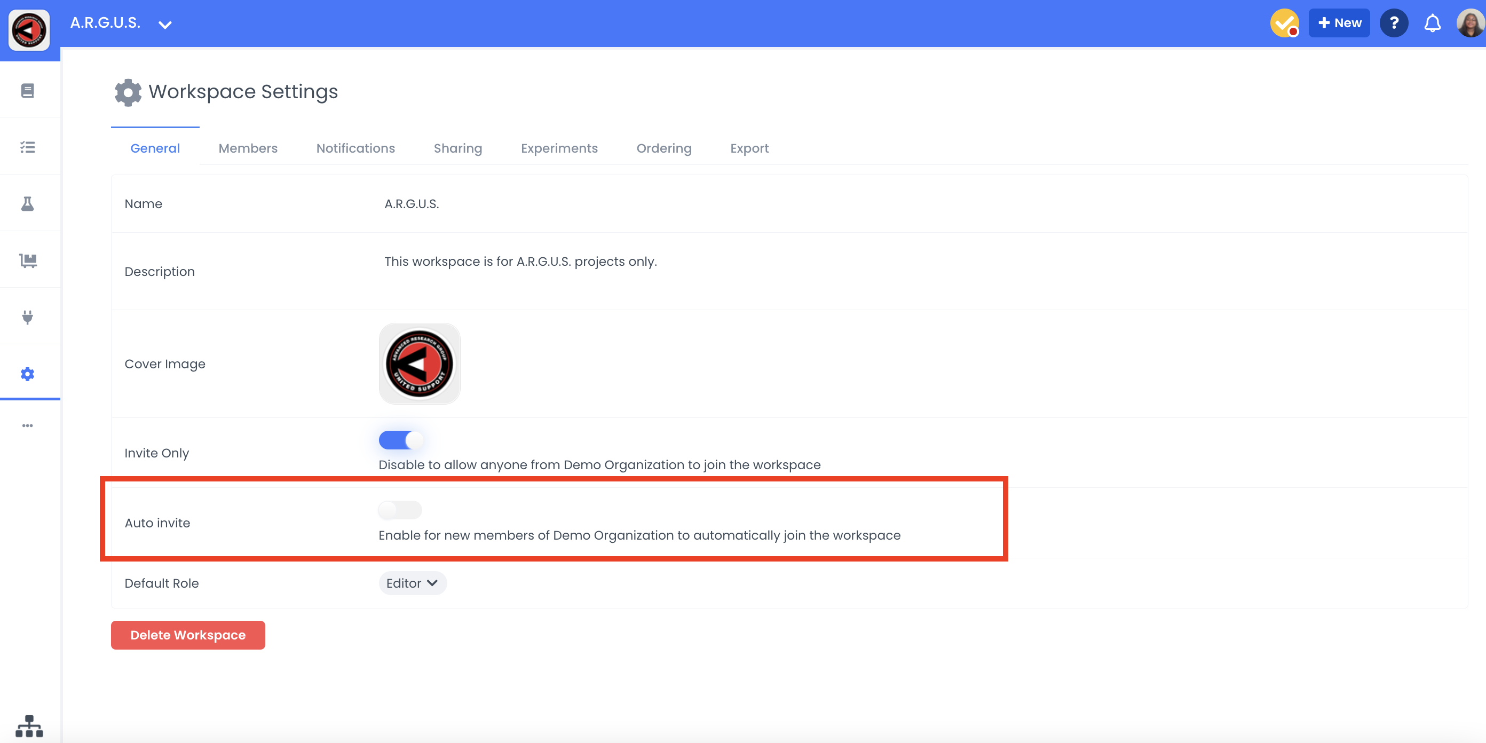
Task: Disable the Invite Only toggle
Action: pyautogui.click(x=400, y=440)
